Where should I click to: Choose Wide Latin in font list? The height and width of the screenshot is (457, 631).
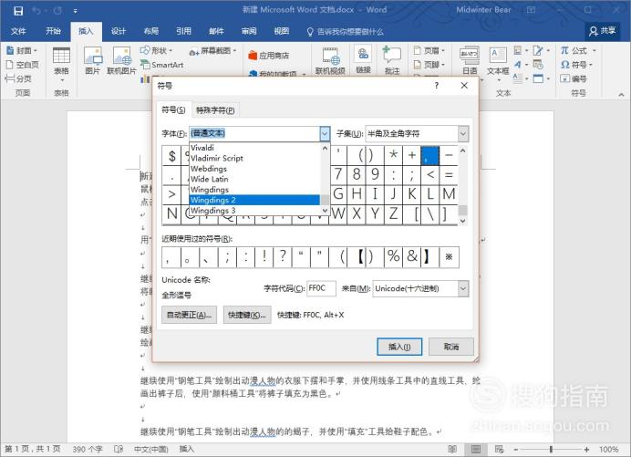click(254, 179)
